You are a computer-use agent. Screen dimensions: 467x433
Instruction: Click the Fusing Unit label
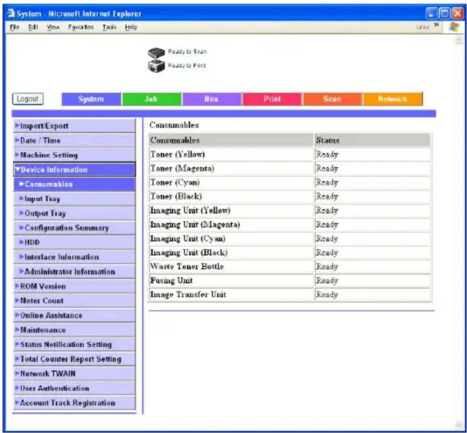[x=172, y=281]
